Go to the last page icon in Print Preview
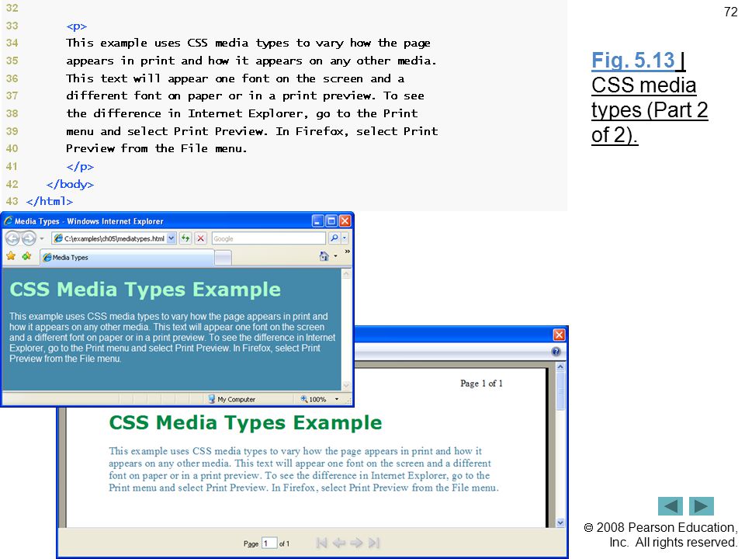This screenshot has width=745, height=559. pos(374,543)
